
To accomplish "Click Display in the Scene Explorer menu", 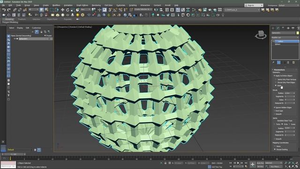I will [20, 28].
